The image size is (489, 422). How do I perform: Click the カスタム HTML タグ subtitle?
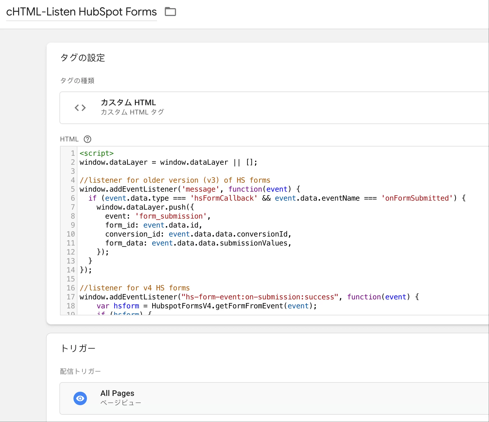click(x=132, y=112)
